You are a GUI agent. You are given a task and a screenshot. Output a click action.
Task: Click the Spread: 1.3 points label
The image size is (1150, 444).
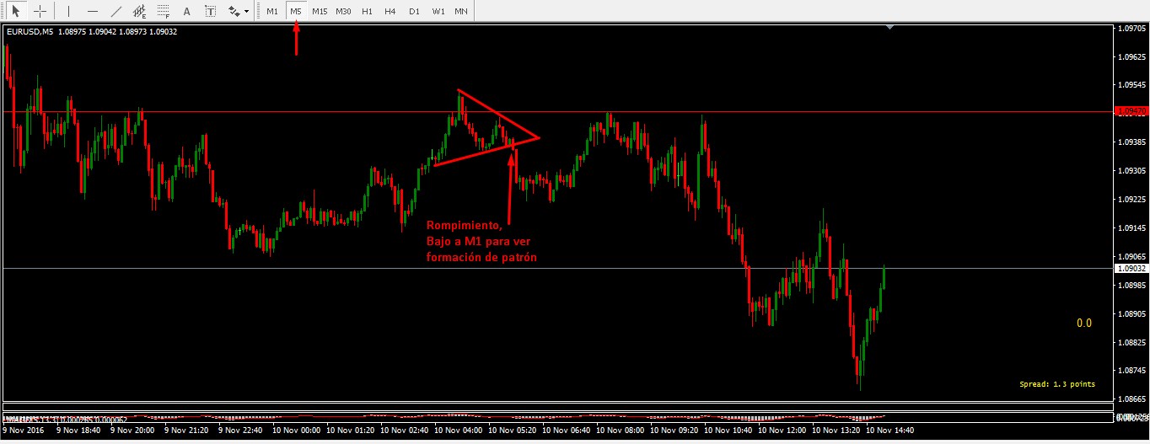tap(1057, 384)
